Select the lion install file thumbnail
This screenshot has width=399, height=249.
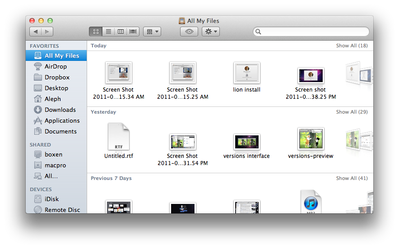(x=246, y=73)
